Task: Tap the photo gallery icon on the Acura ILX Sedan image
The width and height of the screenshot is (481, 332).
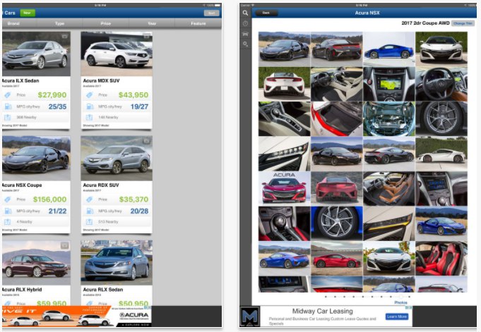Action: [x=64, y=37]
